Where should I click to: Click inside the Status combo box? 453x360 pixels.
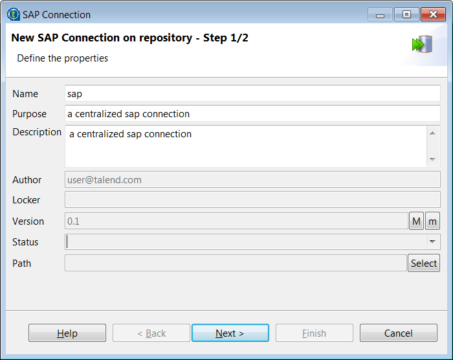(246, 242)
